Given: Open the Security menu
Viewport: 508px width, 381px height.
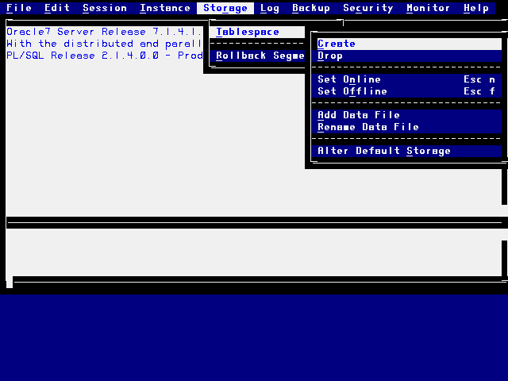Looking at the screenshot, I should tap(368, 8).
